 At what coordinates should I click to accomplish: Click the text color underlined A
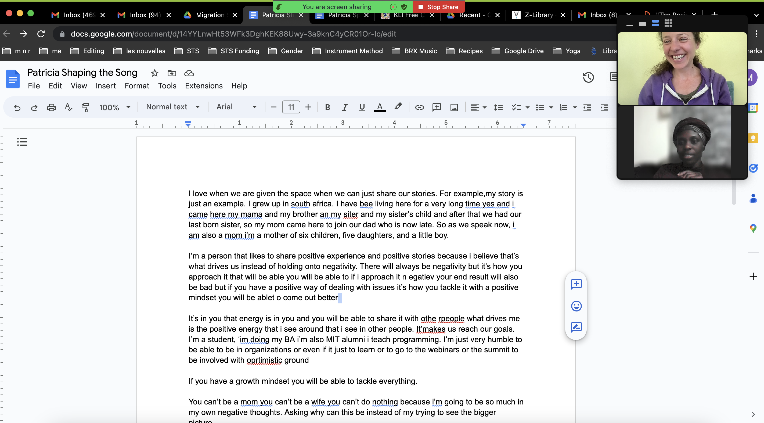pos(379,107)
